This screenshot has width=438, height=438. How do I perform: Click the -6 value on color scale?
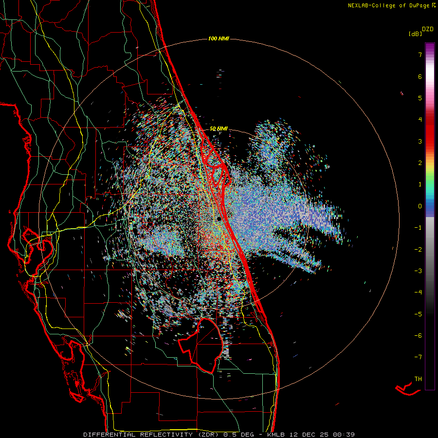pyautogui.click(x=418, y=336)
